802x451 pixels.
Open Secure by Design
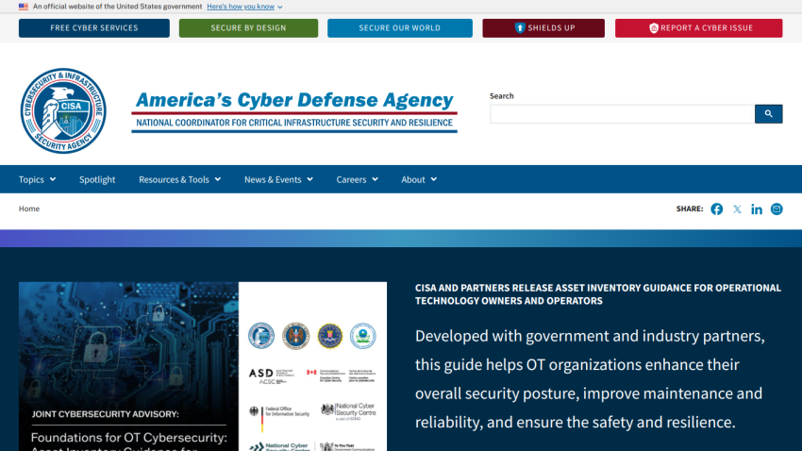pyautogui.click(x=248, y=28)
